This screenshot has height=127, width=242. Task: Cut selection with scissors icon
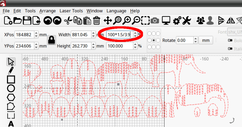pyautogui.click(x=68, y=20)
